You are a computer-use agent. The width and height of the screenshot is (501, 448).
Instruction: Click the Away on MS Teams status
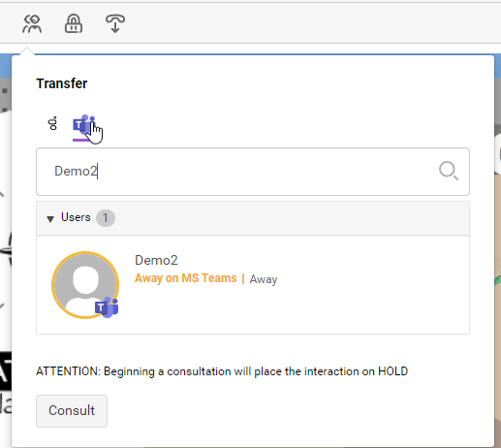click(186, 278)
